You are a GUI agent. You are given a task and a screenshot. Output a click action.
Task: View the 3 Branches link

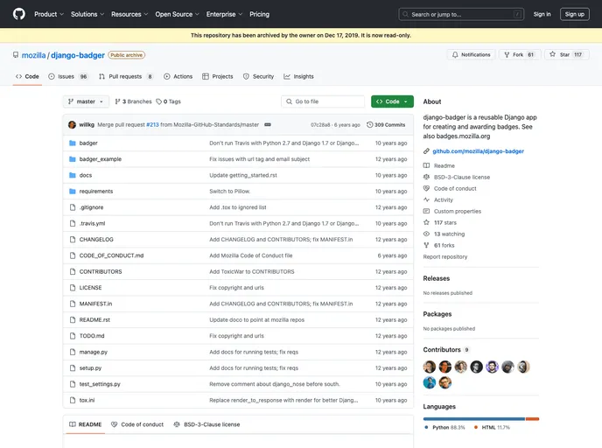133,101
